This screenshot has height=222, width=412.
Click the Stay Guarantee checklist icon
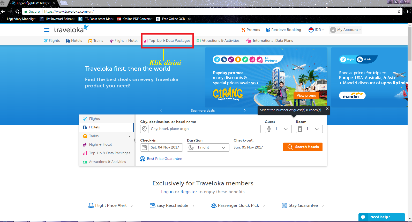tap(284, 205)
